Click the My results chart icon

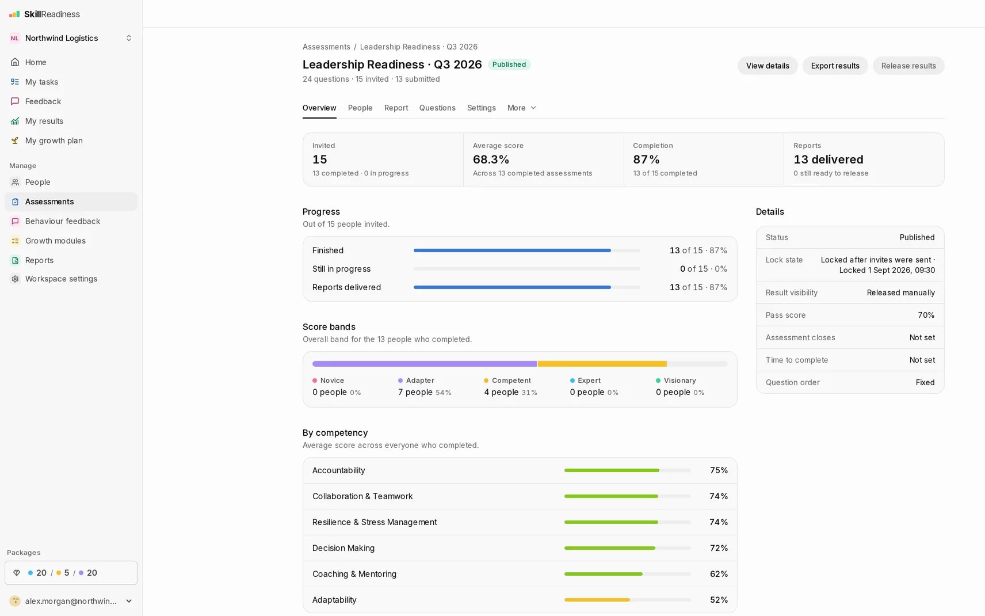coord(15,121)
